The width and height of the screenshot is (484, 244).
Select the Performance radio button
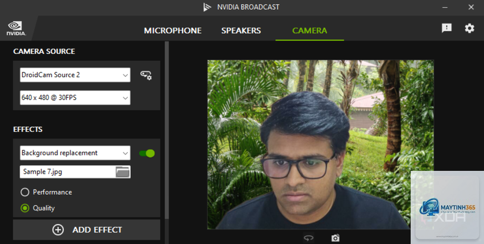[25, 193]
